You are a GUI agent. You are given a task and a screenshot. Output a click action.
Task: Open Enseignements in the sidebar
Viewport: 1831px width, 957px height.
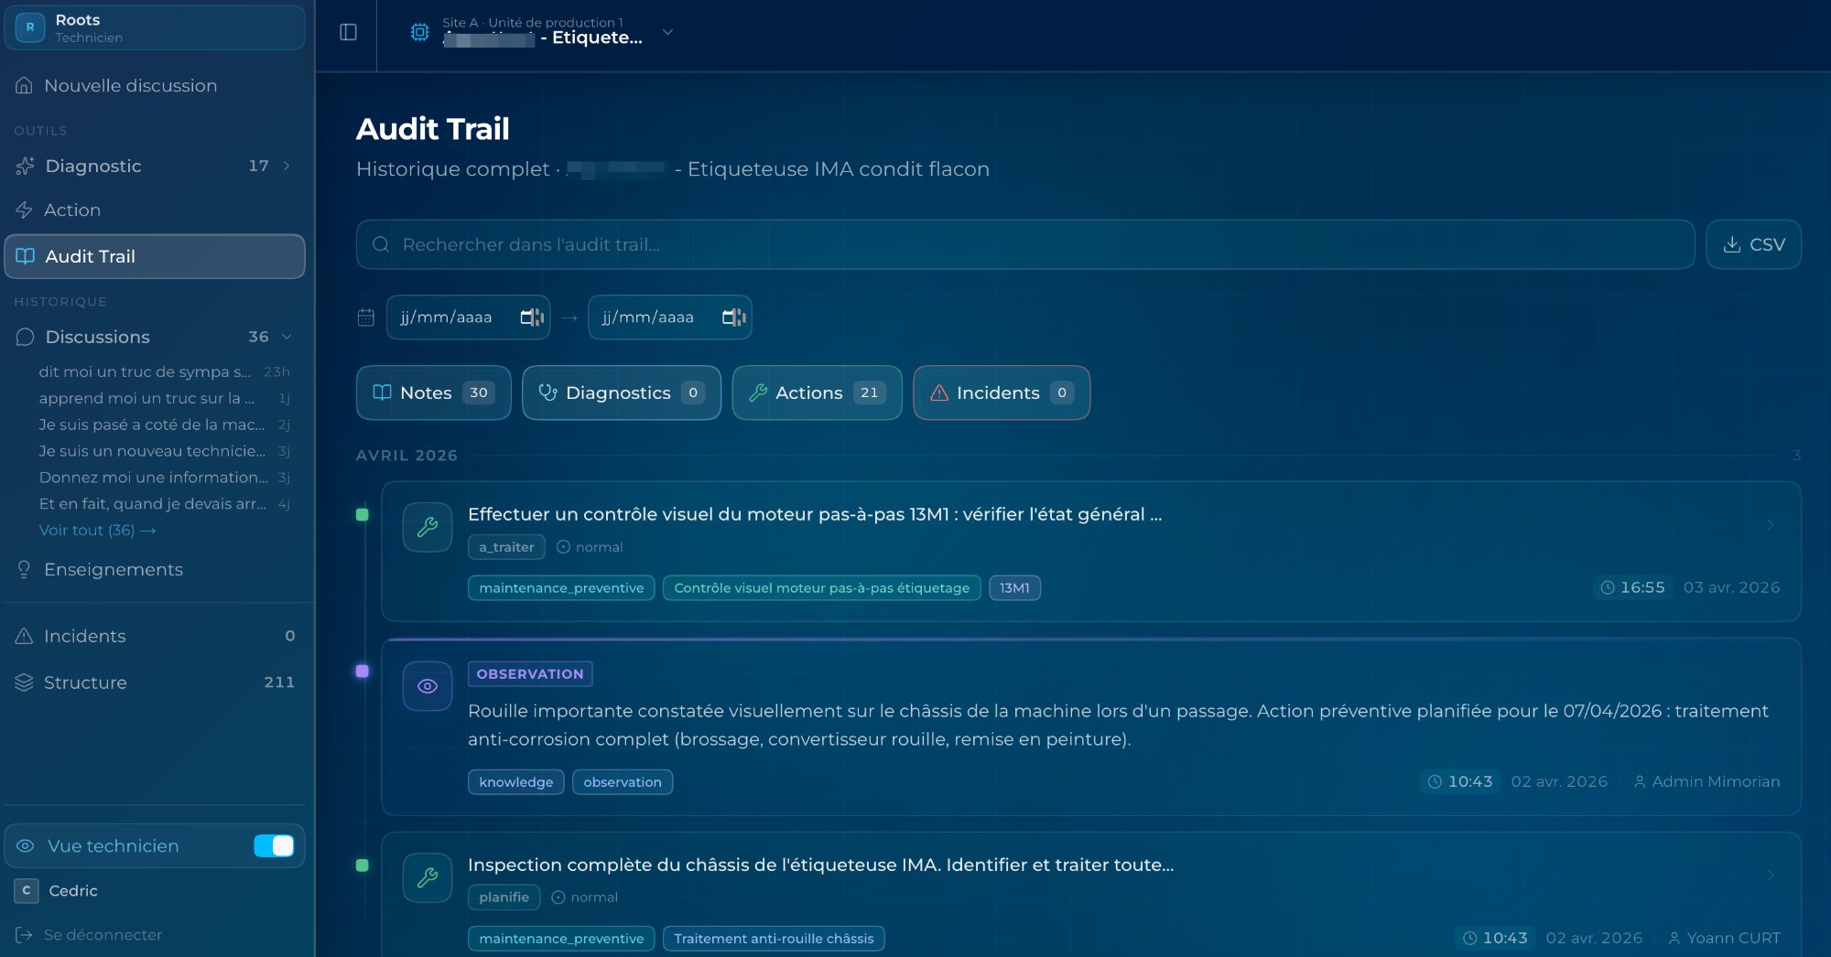pos(113,569)
